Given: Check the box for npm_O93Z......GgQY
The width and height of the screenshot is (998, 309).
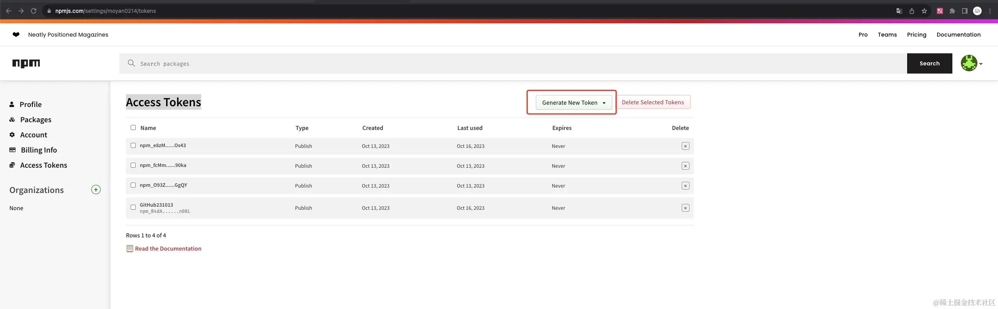Looking at the screenshot, I should [133, 185].
